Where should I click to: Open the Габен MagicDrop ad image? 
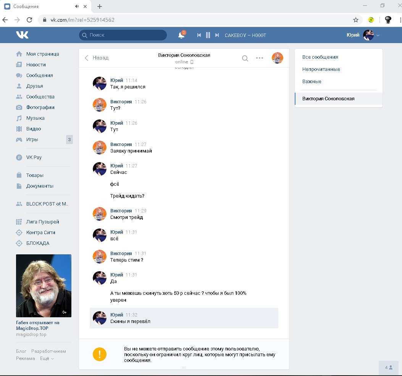[44, 286]
